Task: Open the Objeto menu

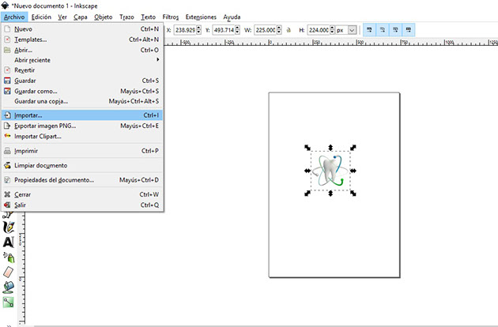Action: (104, 17)
